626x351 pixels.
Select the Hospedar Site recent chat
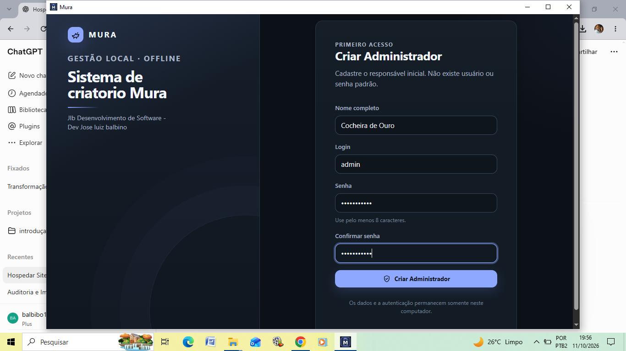(25, 276)
